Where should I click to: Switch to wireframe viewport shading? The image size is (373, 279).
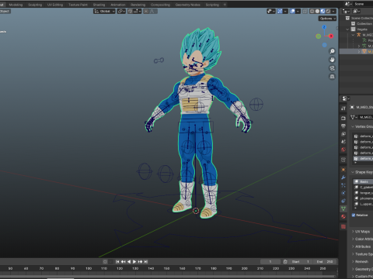click(x=312, y=12)
